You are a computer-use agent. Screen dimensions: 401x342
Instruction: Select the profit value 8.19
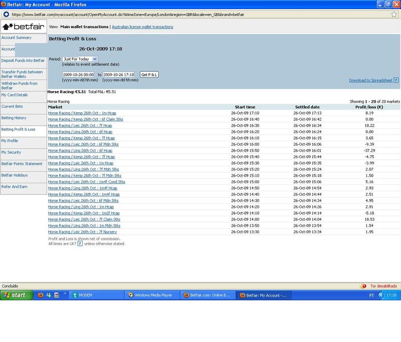pos(369,113)
